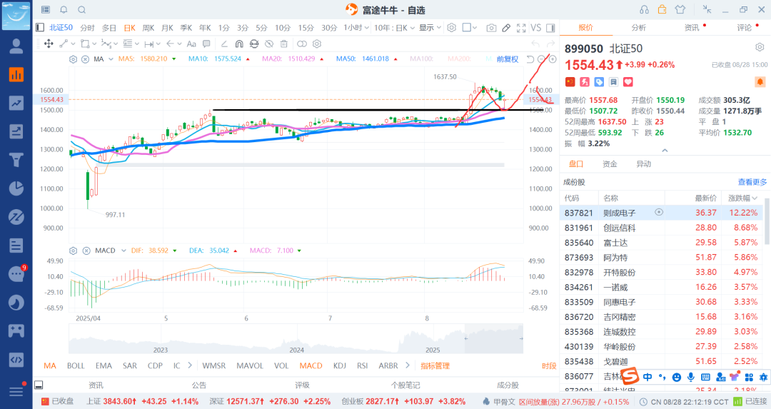Open the price alert bell icon

coord(760,81)
